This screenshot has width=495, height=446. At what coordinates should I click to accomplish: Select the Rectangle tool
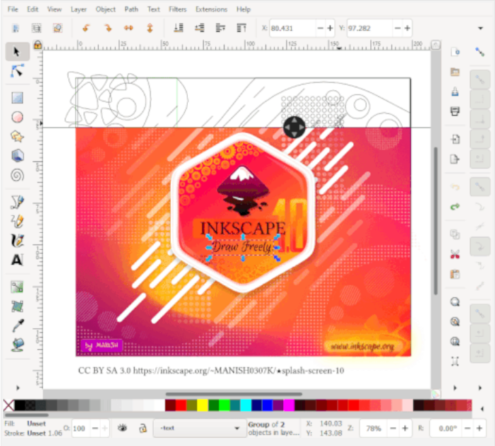pos(18,98)
